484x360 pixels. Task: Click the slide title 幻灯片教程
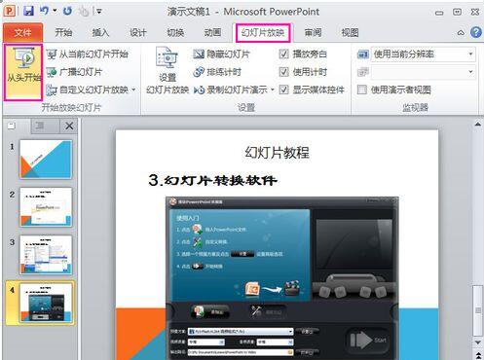(277, 153)
